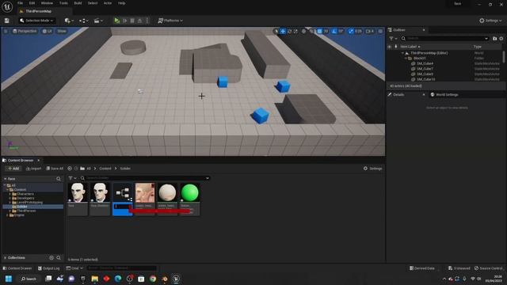Click the viewport Show button
Screen dimensions: 507x285
pos(62,31)
